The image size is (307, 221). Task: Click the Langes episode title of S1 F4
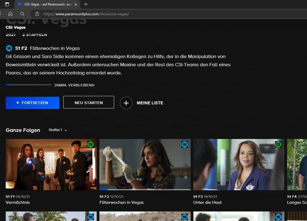(x=297, y=203)
